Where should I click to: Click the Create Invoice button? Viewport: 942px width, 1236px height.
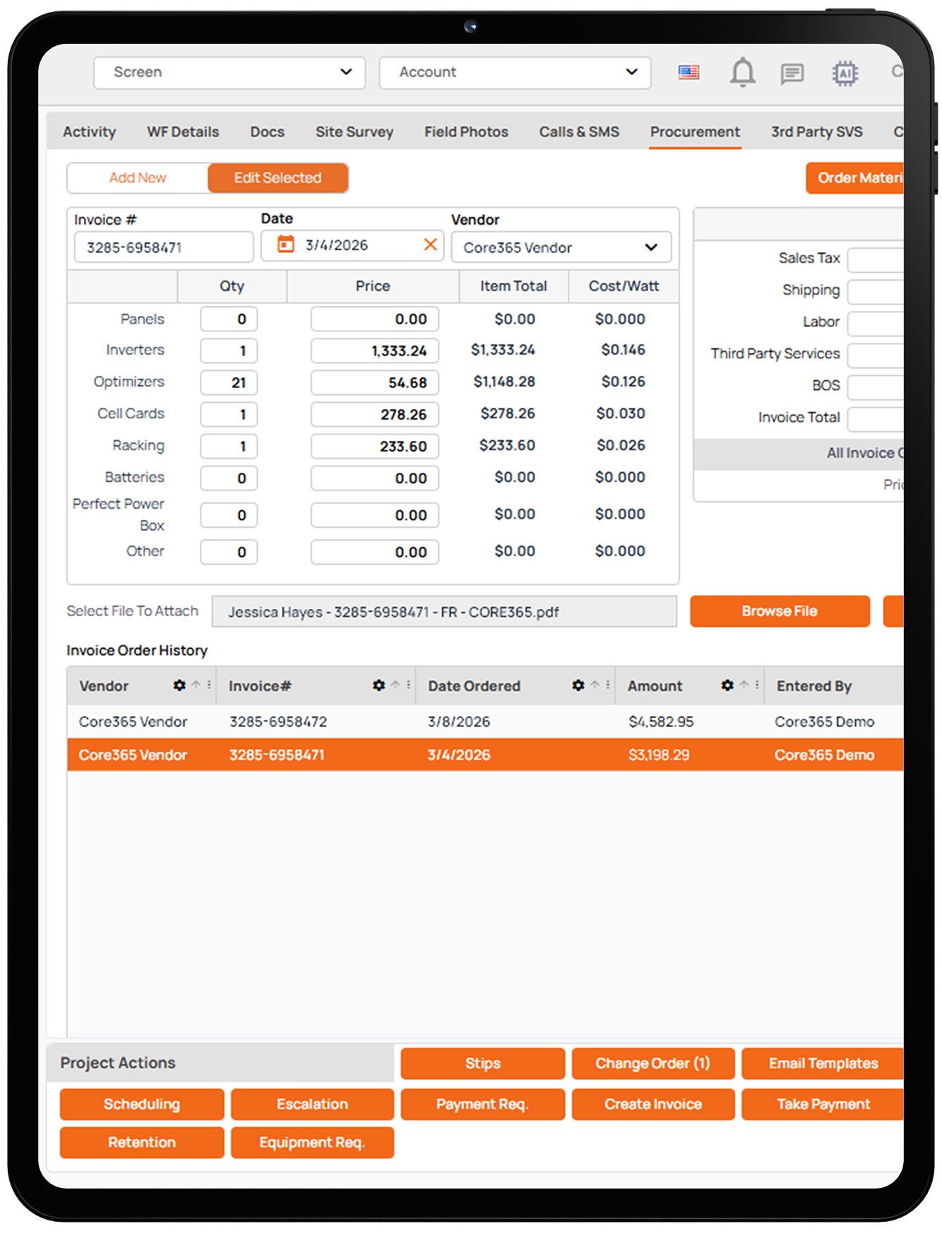point(653,1104)
